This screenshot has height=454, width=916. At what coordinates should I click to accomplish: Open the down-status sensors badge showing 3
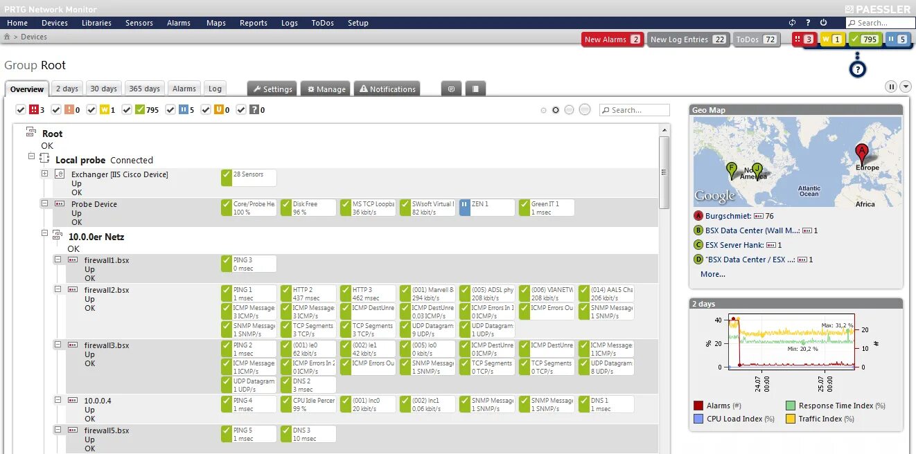[x=804, y=39]
